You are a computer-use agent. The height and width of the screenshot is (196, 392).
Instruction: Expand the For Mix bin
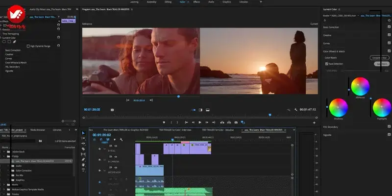(8, 175)
